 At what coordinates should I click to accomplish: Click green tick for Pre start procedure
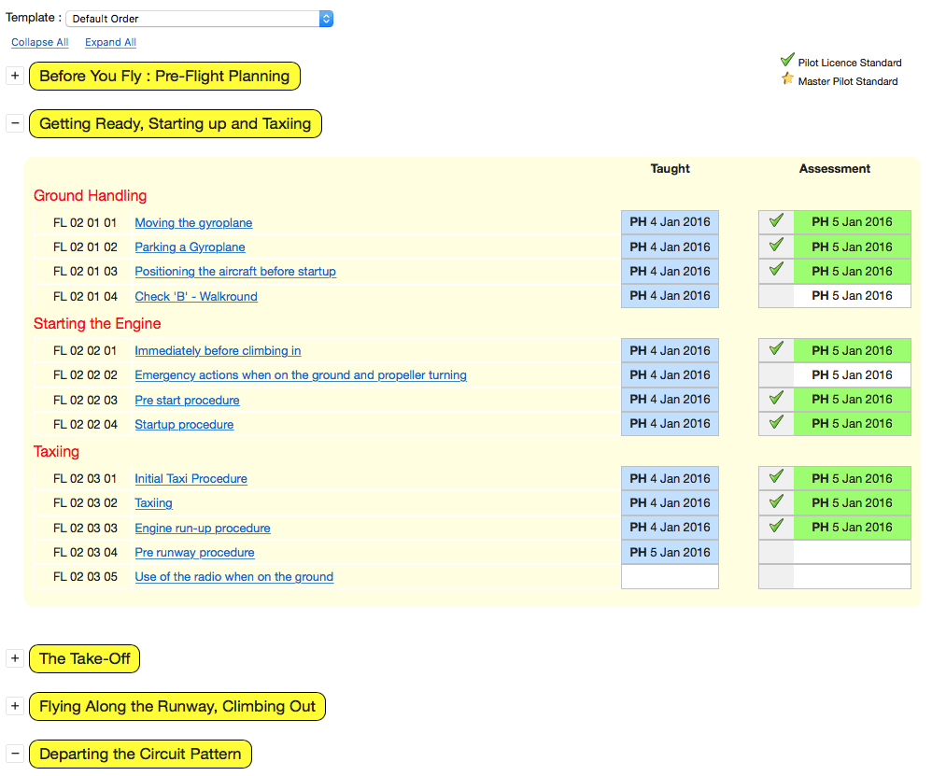775,399
